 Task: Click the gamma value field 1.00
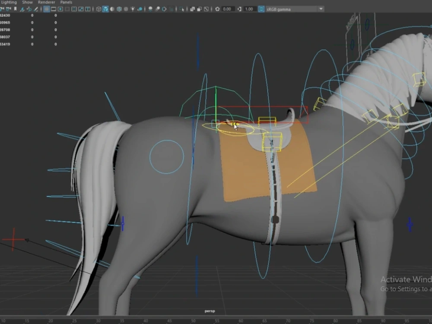249,9
